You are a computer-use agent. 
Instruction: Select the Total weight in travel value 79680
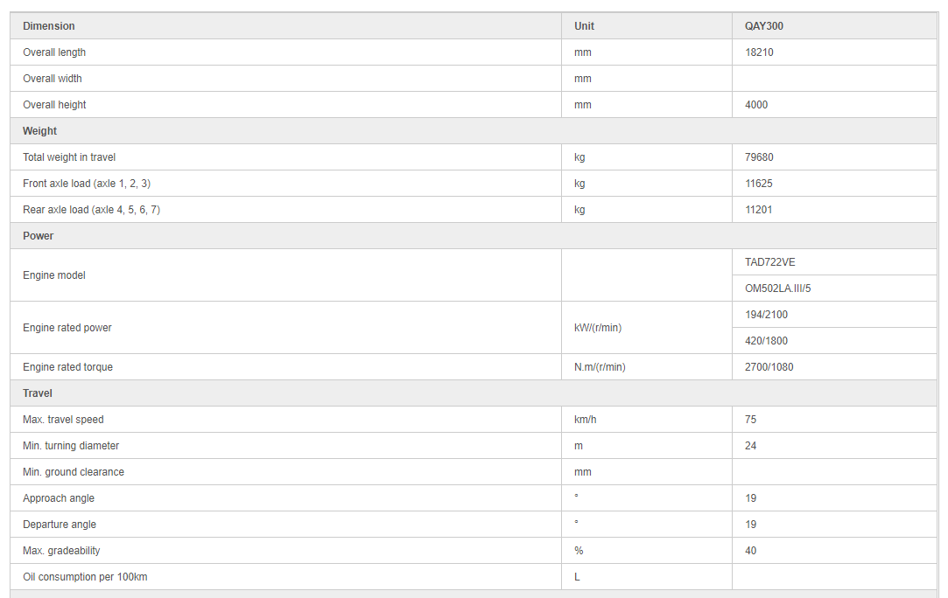pos(759,157)
